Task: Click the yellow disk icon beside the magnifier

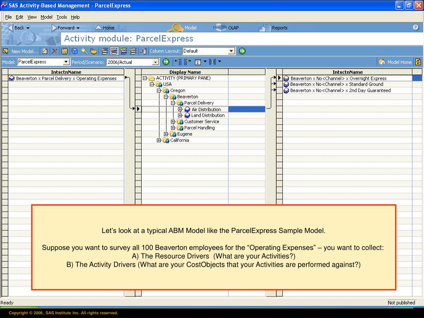Action: point(94,51)
